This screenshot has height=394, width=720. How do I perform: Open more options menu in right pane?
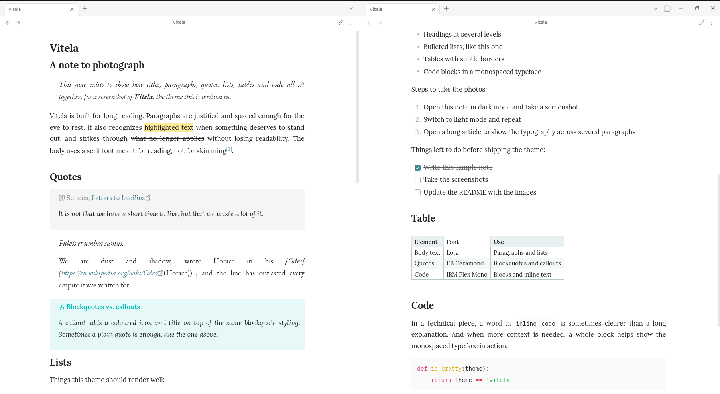point(712,23)
